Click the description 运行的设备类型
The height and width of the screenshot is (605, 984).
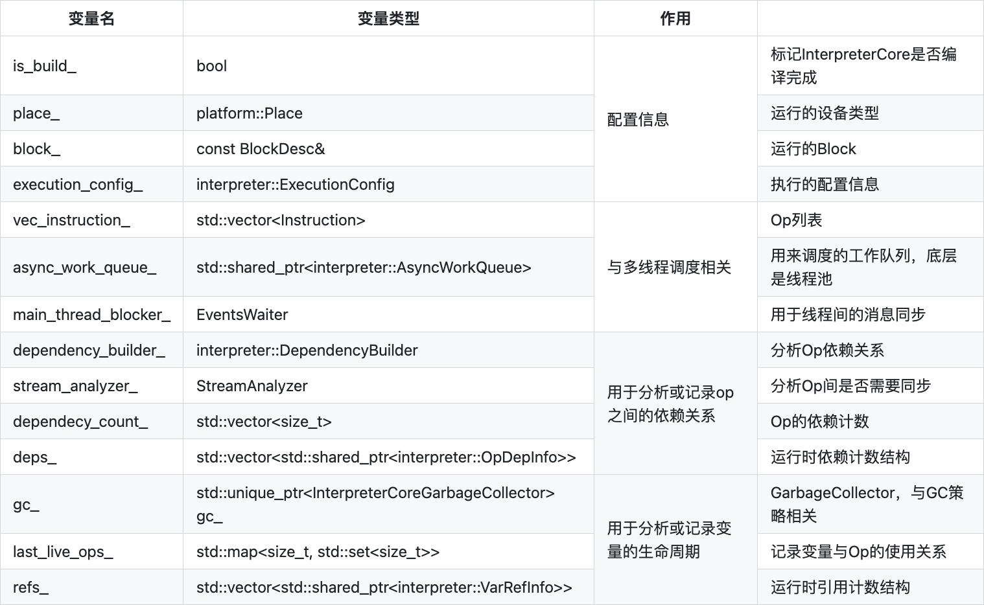871,113
